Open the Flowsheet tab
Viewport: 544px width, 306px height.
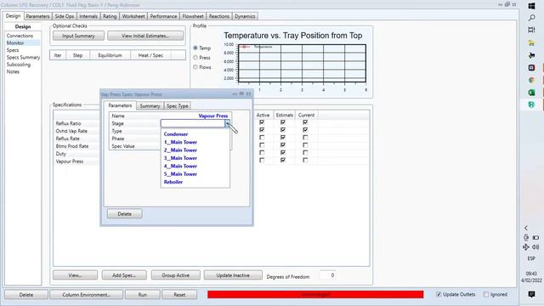(193, 16)
